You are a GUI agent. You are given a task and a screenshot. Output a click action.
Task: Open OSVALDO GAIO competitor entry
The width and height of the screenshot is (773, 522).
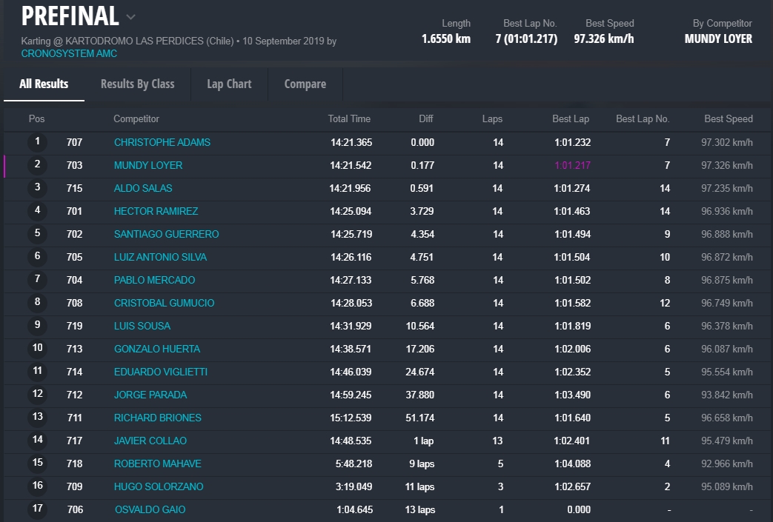pyautogui.click(x=150, y=509)
